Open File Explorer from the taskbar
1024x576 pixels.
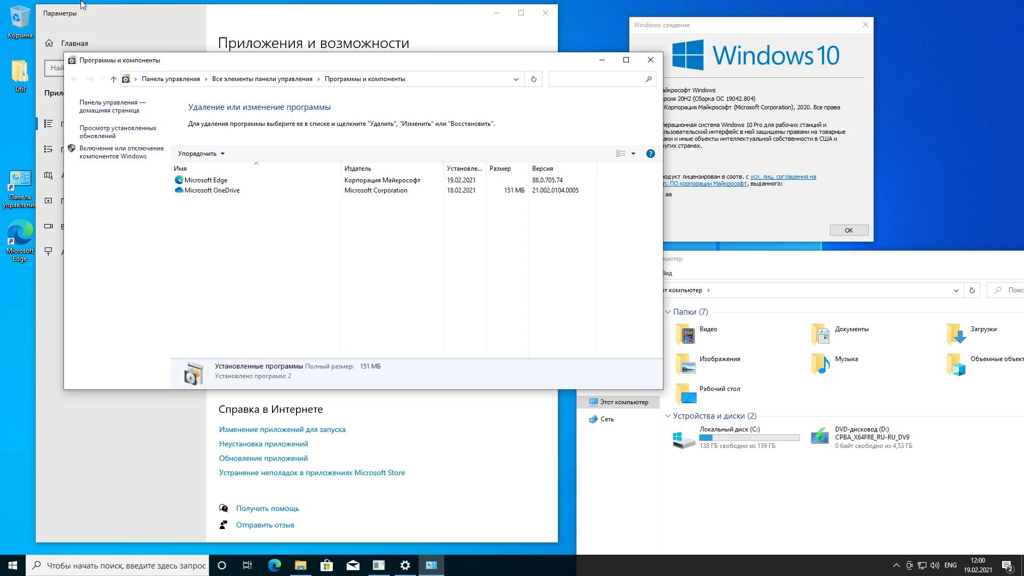(300, 565)
